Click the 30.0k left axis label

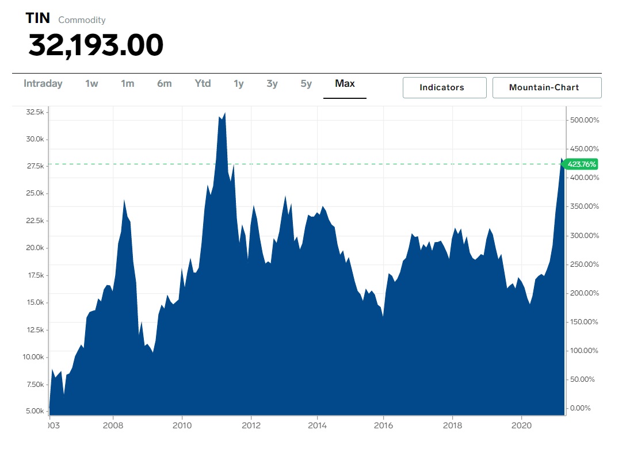click(35, 139)
